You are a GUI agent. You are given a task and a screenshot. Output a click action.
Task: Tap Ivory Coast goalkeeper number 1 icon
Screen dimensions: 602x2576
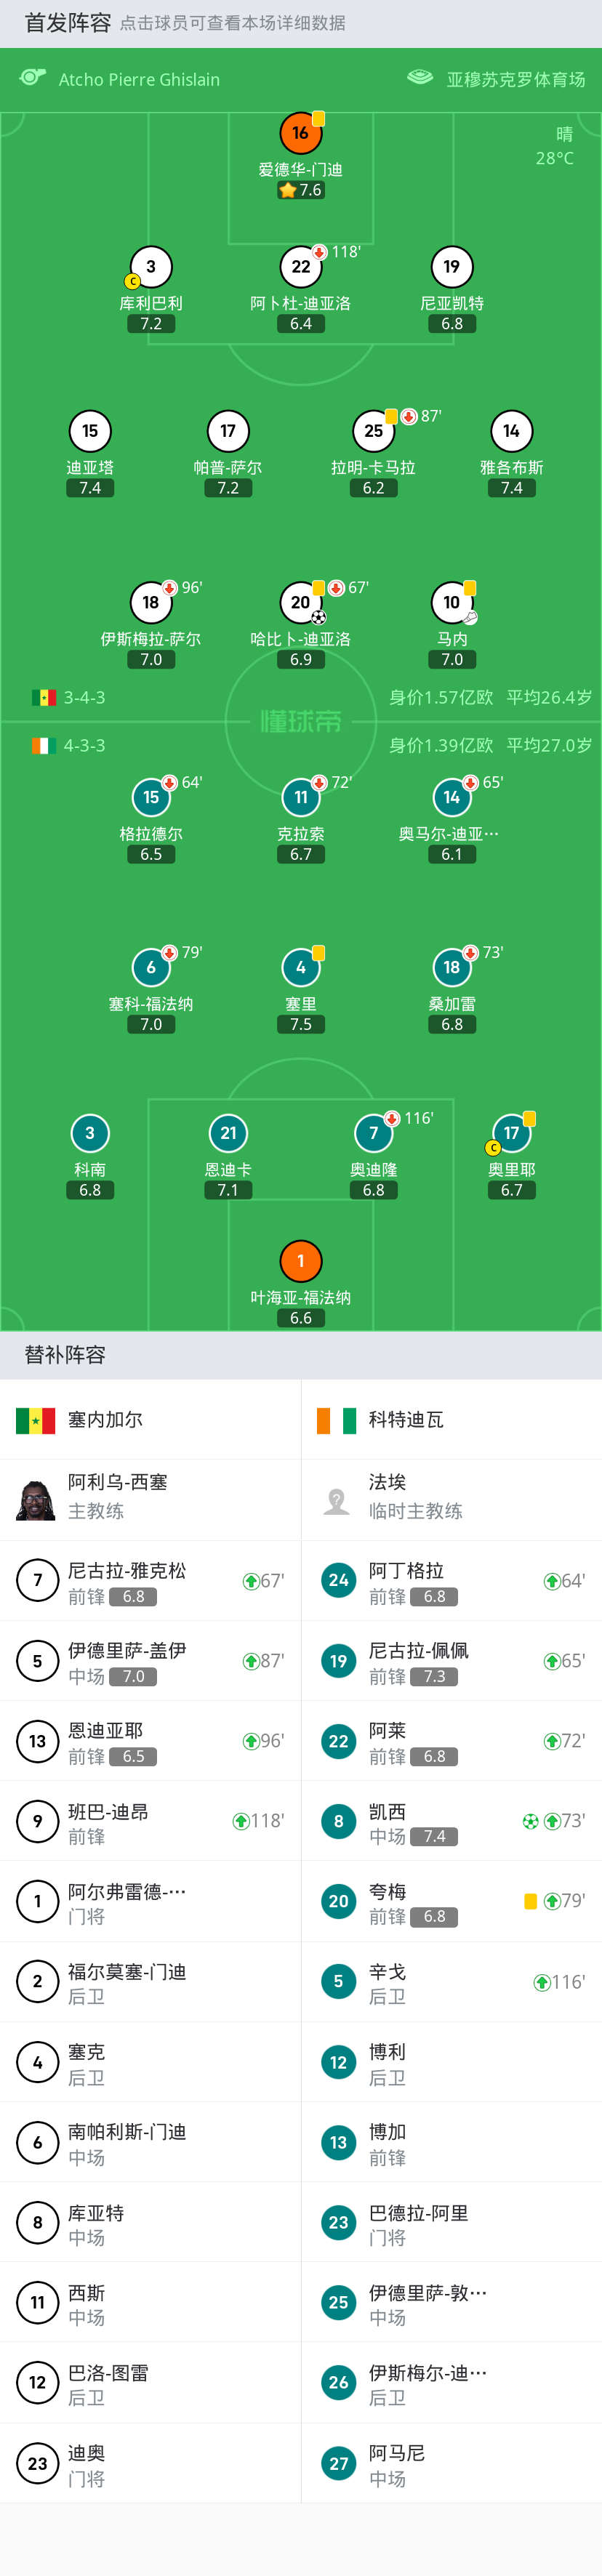300,1261
